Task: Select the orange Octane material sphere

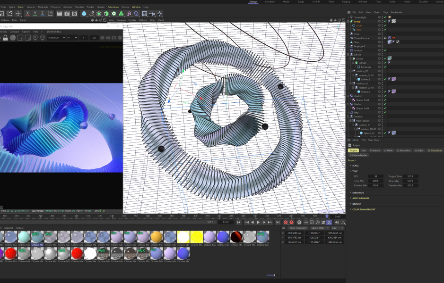Action: pyautogui.click(x=157, y=237)
